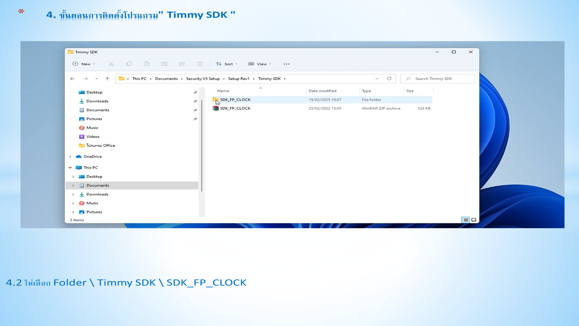The width and height of the screenshot is (579, 326).
Task: Click the Share icon in toolbar
Action: tap(182, 64)
